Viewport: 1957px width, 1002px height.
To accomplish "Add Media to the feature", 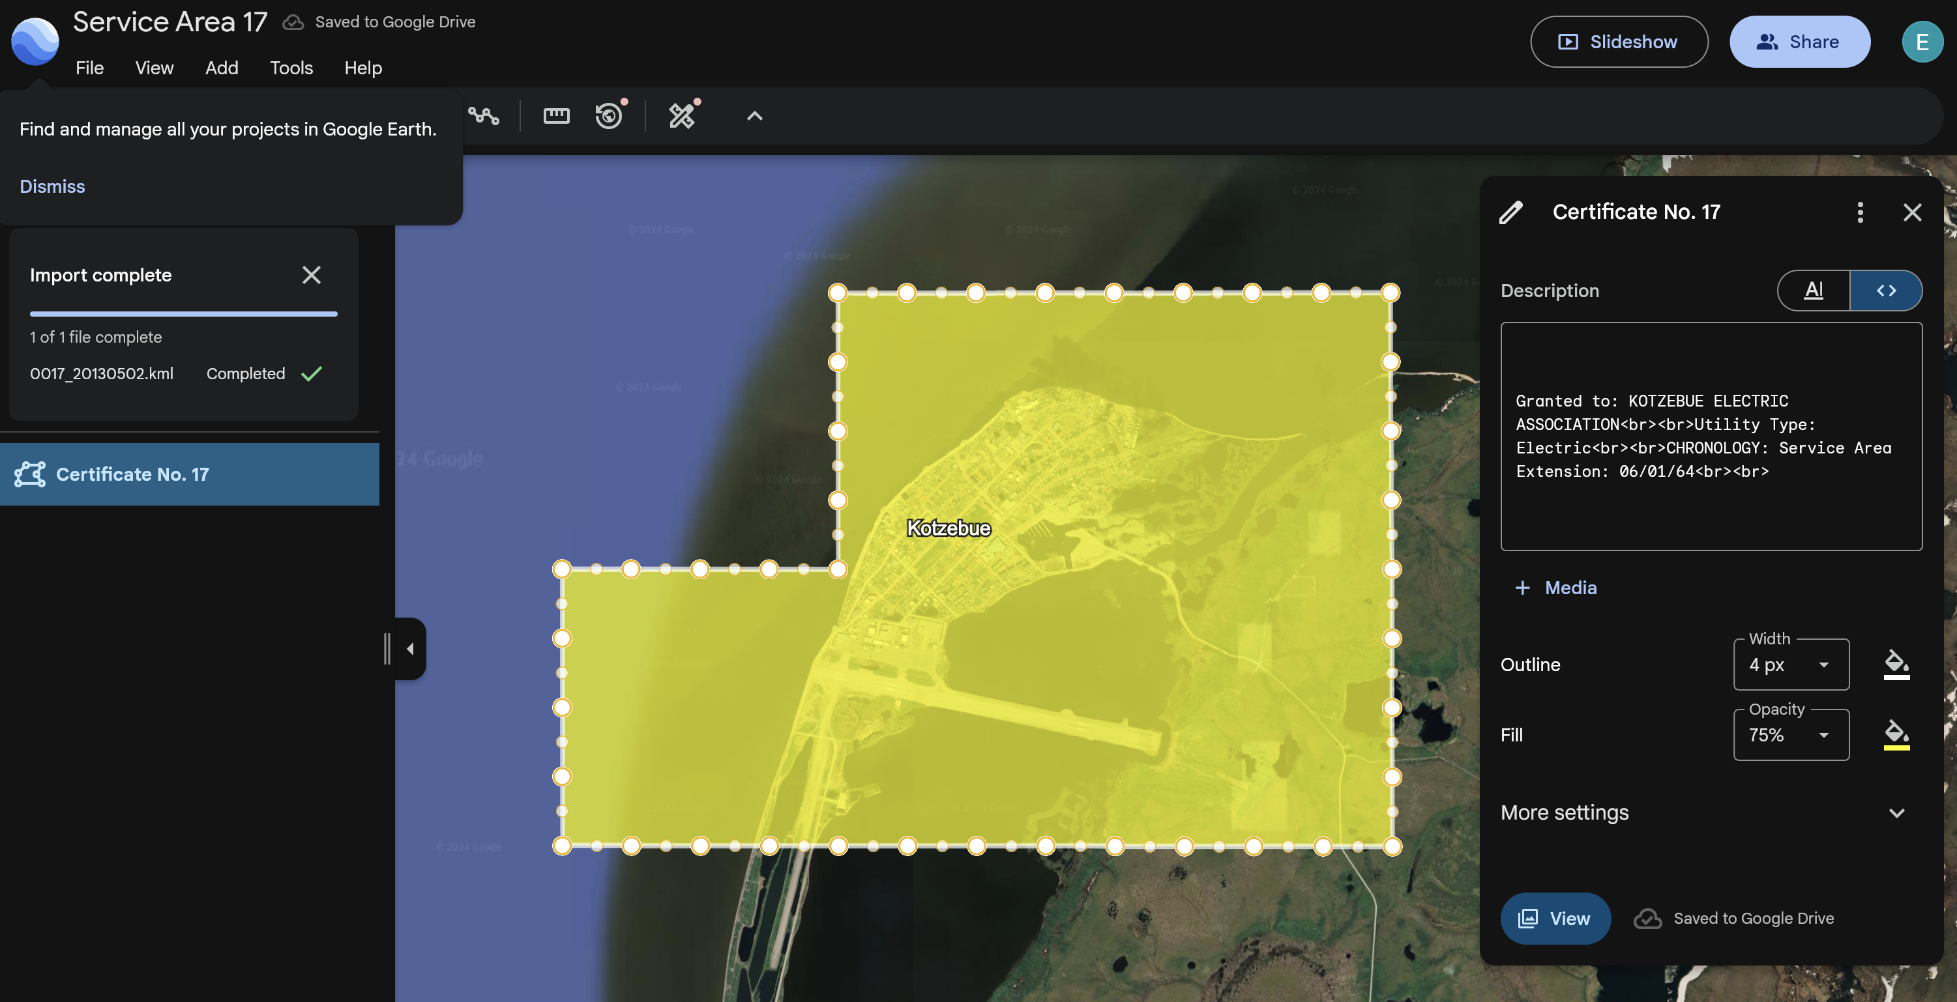I will (x=1556, y=588).
